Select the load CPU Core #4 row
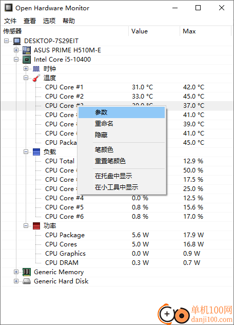The image size is (234, 325). 117,198
